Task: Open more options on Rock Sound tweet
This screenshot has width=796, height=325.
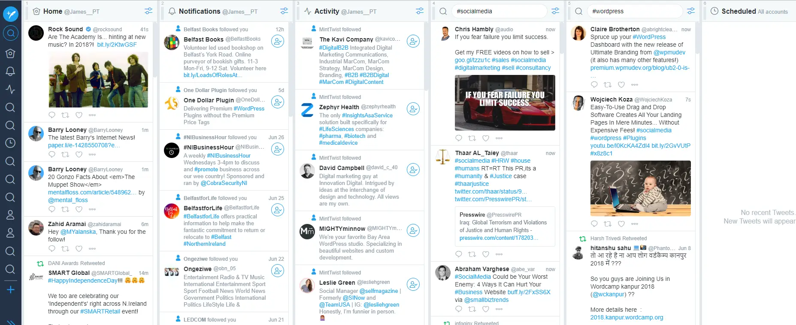Action: pos(92,115)
